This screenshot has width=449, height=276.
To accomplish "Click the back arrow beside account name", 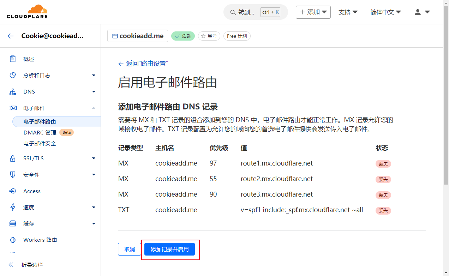I will (x=11, y=36).
